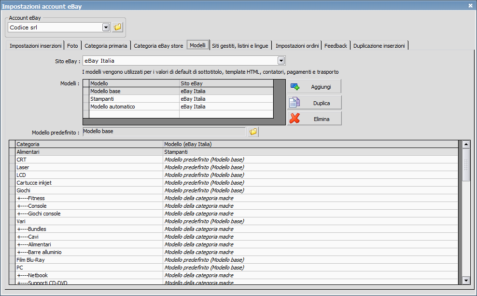Switch to Impostazioni ordini tab
Screen dimensions: 477x296
(297, 46)
